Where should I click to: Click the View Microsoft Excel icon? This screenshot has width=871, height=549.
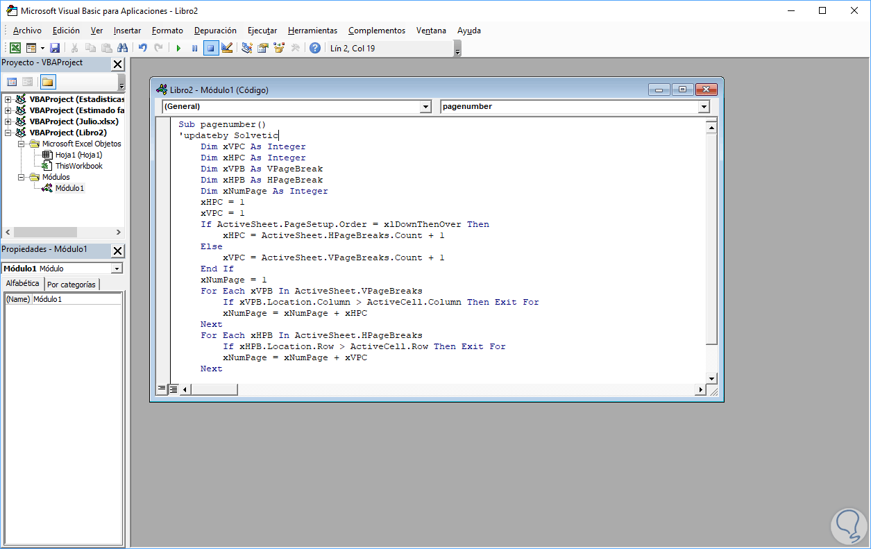15,48
